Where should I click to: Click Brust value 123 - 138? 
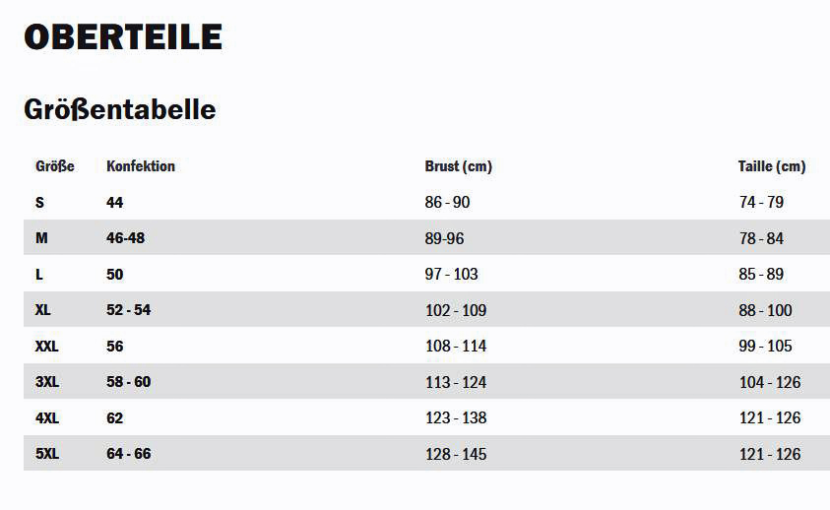click(456, 417)
